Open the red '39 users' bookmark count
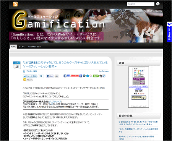Image resolution: width=172 pixels, height=141 pixels. tap(75, 76)
